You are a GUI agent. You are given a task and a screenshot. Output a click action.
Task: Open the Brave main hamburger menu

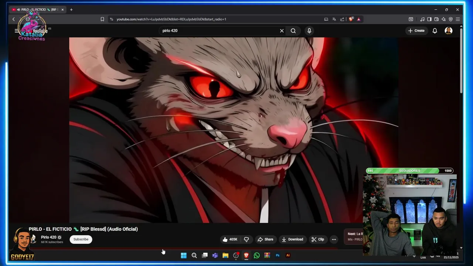(457, 19)
